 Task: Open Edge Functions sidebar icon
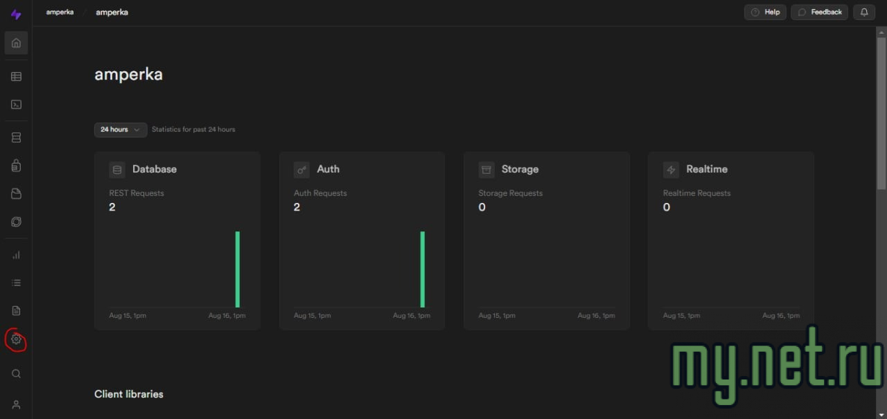[x=16, y=222]
